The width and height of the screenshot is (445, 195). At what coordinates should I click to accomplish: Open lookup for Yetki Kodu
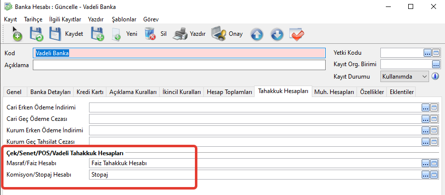pos(428,53)
